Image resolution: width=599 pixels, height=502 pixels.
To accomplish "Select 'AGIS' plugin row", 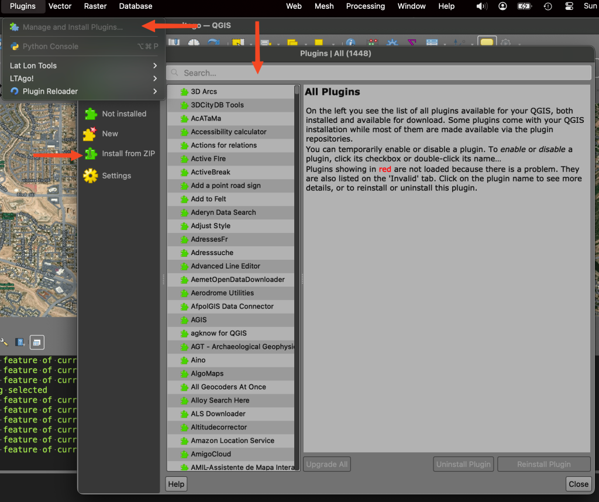I will point(230,320).
